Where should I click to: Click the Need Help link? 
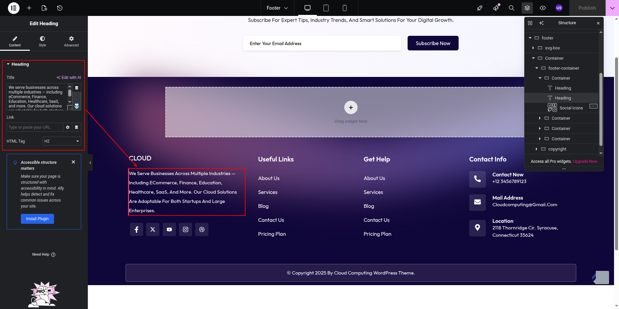[44, 255]
